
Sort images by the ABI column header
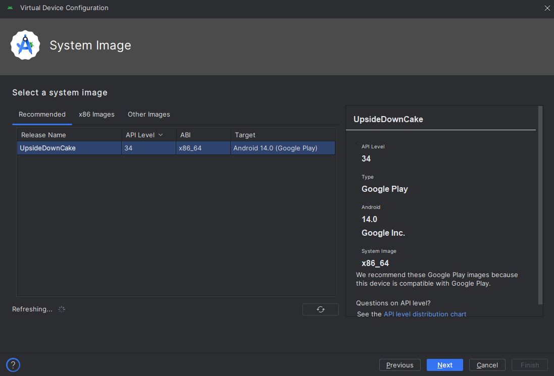pos(185,135)
